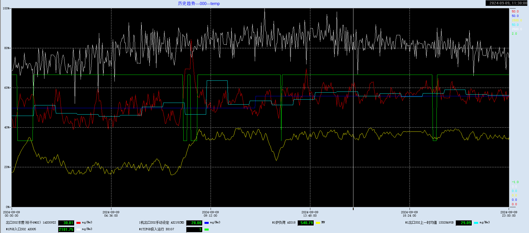This screenshot has width=529, height=233.
Task: Select the value field showing 2181.75
Action: pos(66,229)
